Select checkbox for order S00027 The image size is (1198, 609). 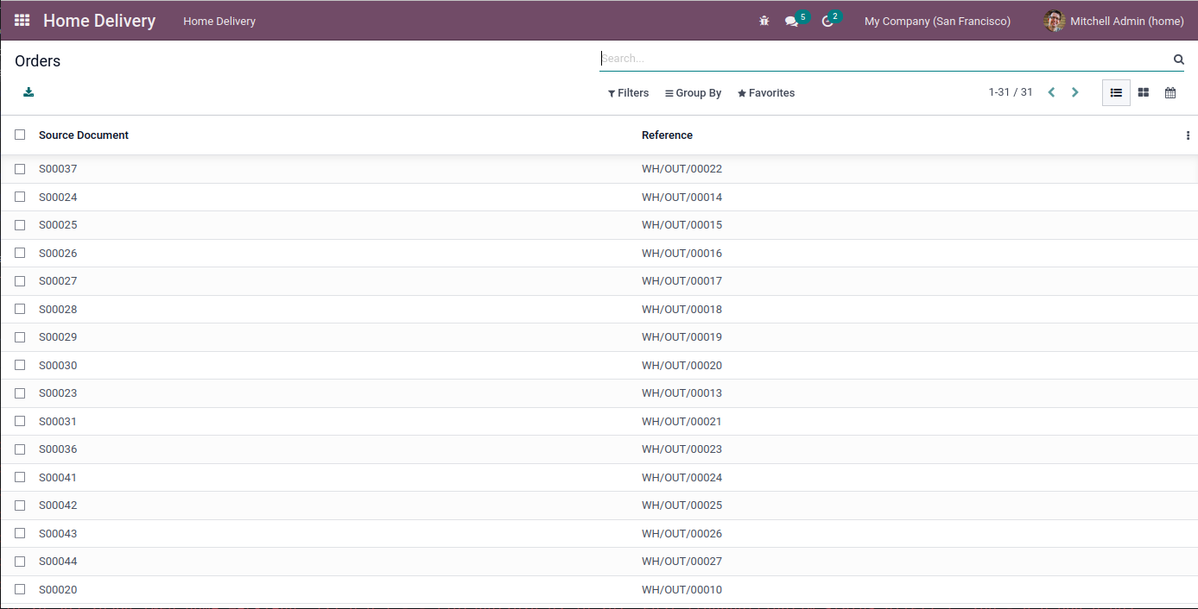20,281
